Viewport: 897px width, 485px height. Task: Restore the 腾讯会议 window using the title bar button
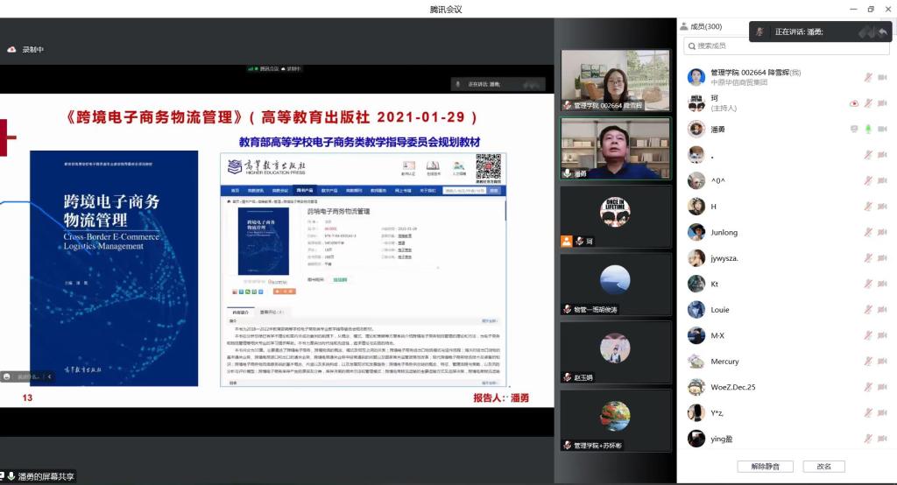[871, 9]
